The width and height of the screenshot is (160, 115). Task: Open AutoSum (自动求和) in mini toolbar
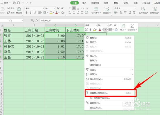pyautogui.click(x=132, y=27)
